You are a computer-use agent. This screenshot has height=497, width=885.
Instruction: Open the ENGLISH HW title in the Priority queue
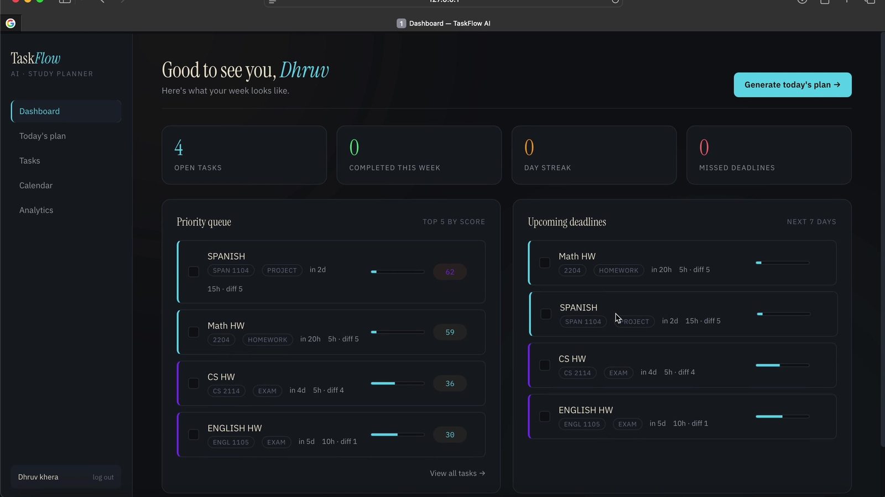point(235,428)
